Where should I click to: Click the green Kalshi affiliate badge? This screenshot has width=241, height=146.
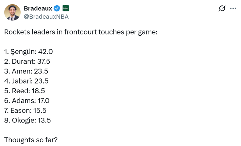[65, 8]
